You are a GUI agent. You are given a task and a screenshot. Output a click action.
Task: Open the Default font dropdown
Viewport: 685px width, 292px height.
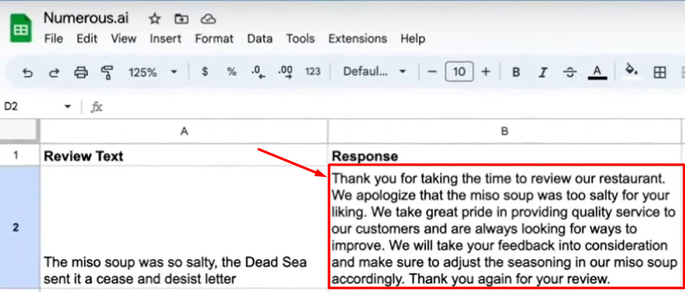(x=374, y=72)
